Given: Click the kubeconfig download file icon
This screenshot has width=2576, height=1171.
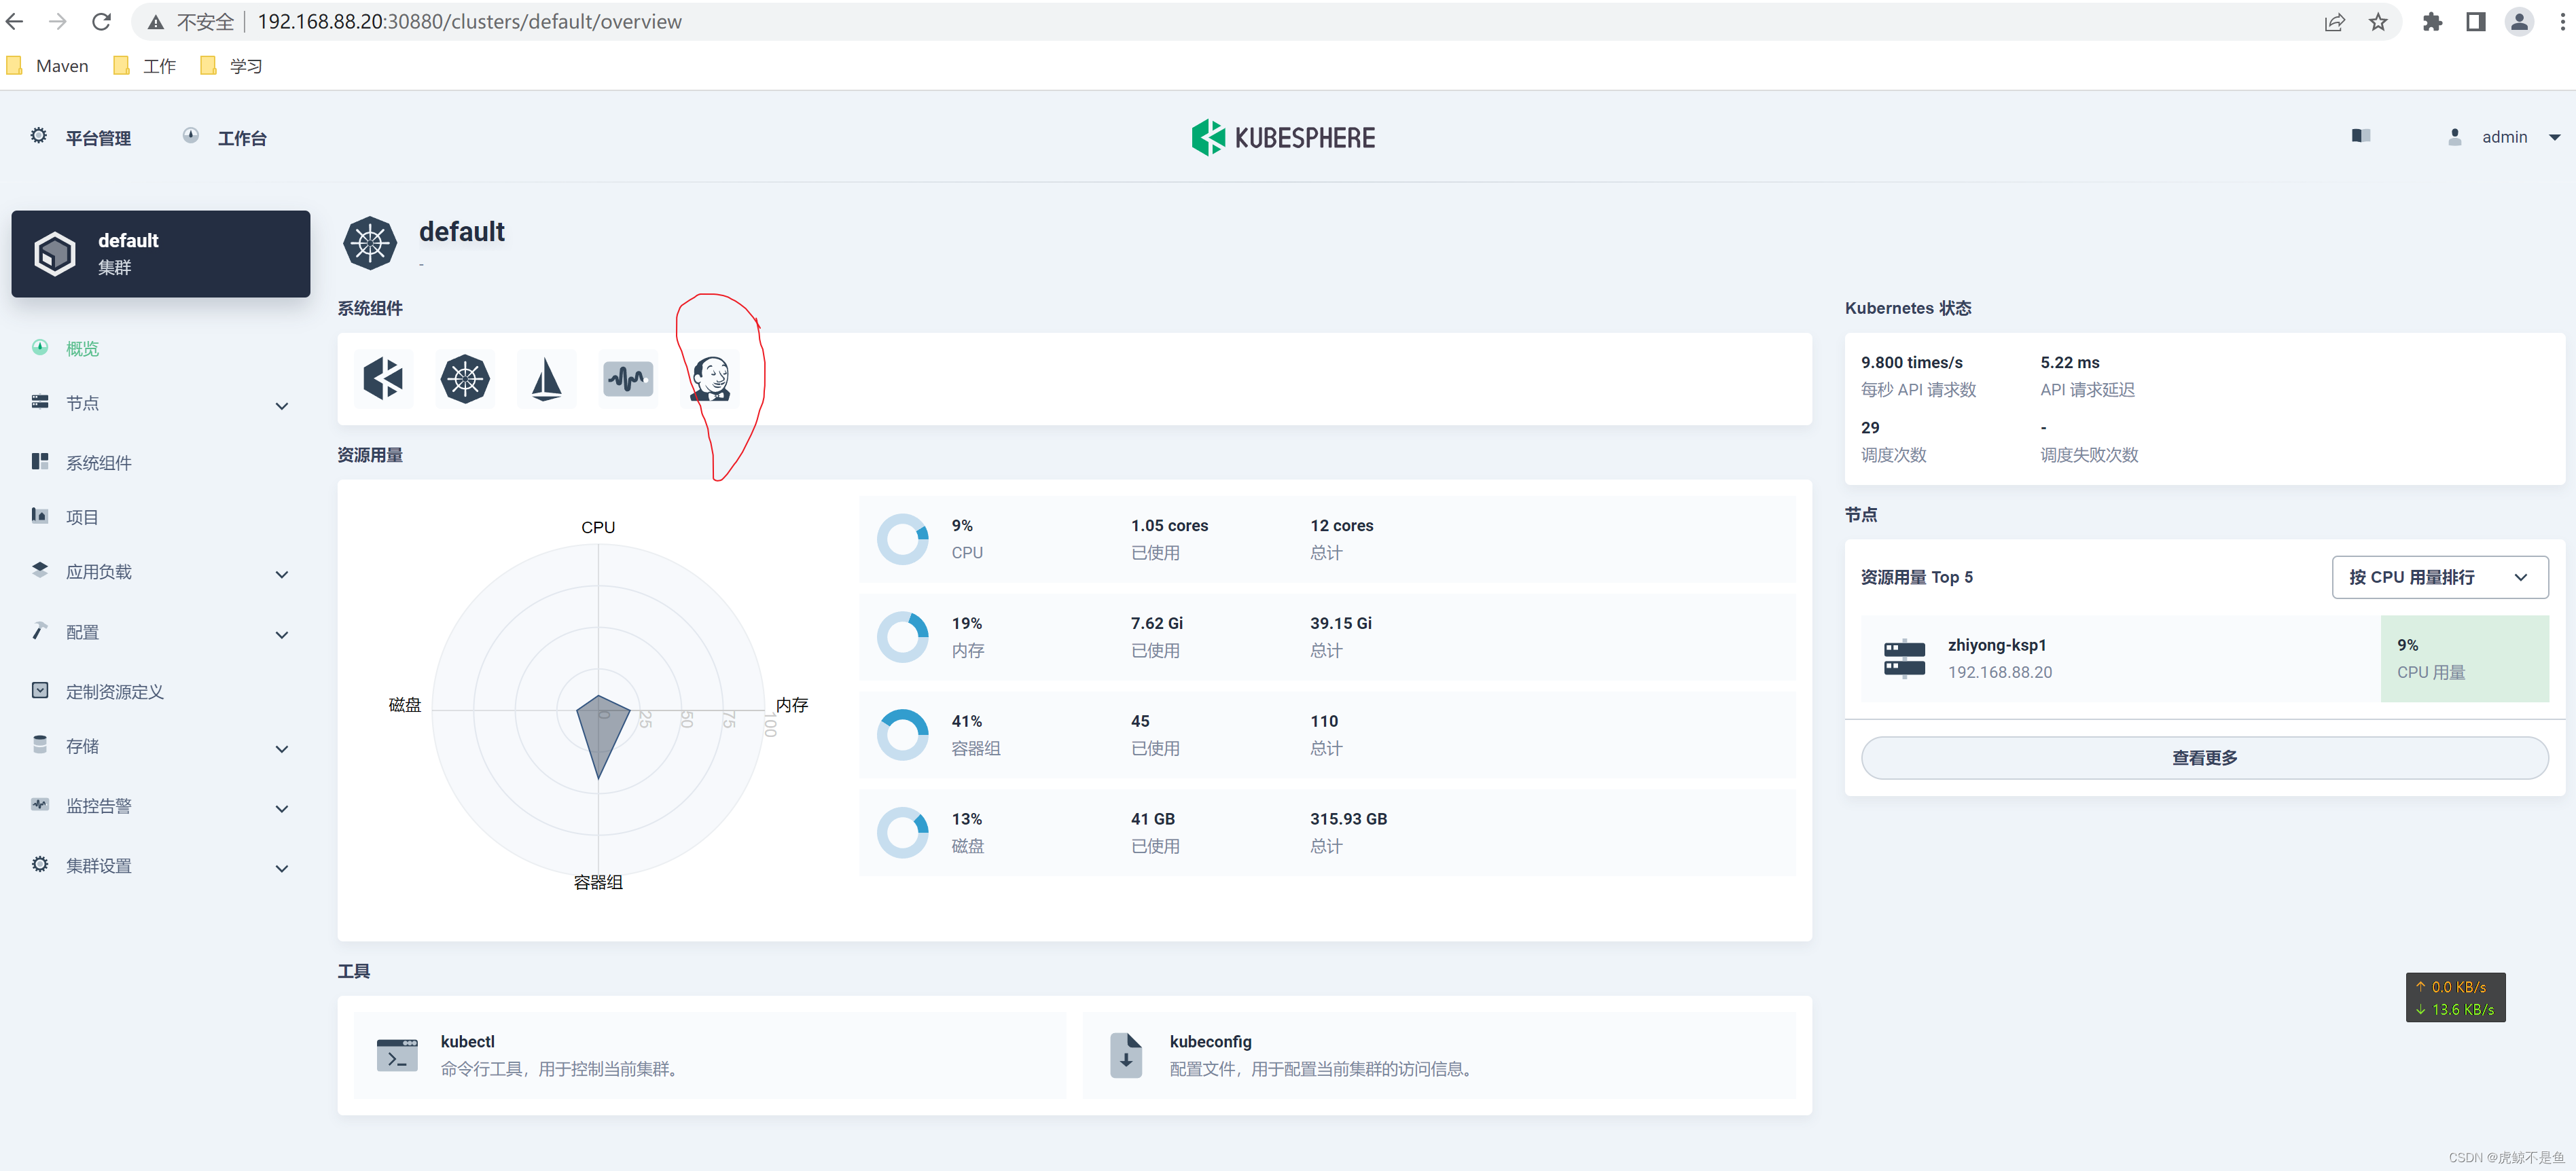Looking at the screenshot, I should coord(1126,1055).
